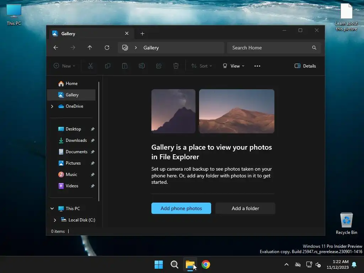This screenshot has width=364, height=273.
Task: Click the OneDrive tray cloud icon
Action: pyautogui.click(x=298, y=264)
